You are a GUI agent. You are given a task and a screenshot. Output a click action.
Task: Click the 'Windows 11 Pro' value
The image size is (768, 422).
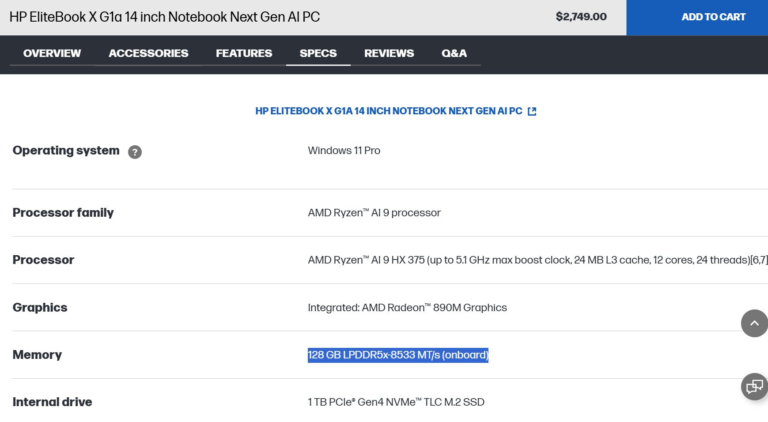click(344, 151)
